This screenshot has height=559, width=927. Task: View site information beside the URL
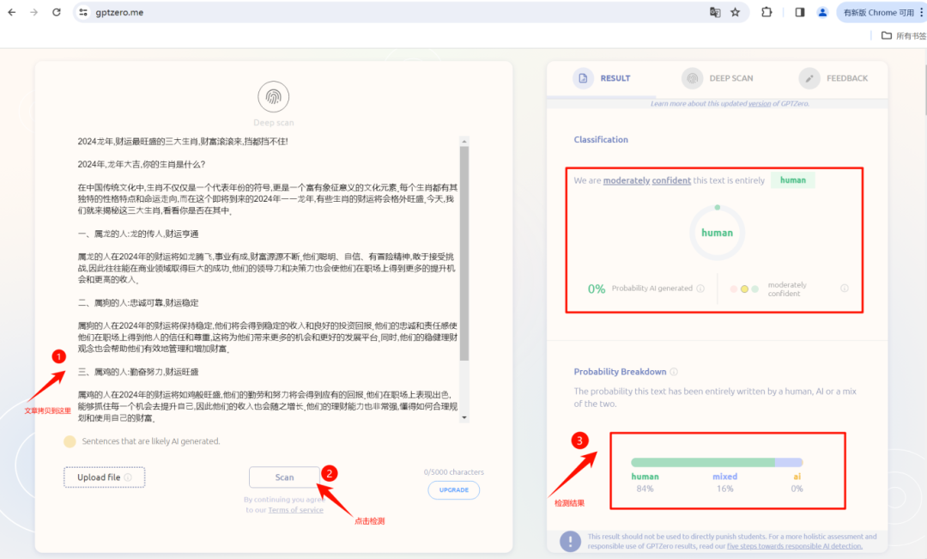[x=83, y=12]
